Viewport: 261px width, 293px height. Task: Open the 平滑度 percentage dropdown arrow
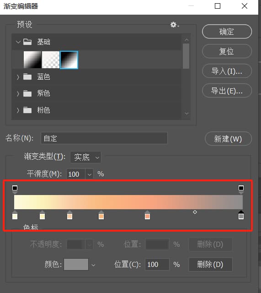pos(90,174)
